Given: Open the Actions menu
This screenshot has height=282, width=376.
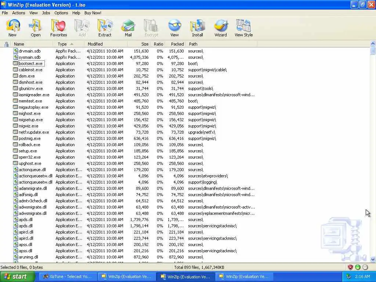Looking at the screenshot, I should click(x=18, y=13).
